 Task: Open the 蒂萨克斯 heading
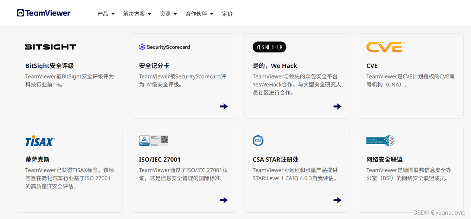tap(38, 159)
